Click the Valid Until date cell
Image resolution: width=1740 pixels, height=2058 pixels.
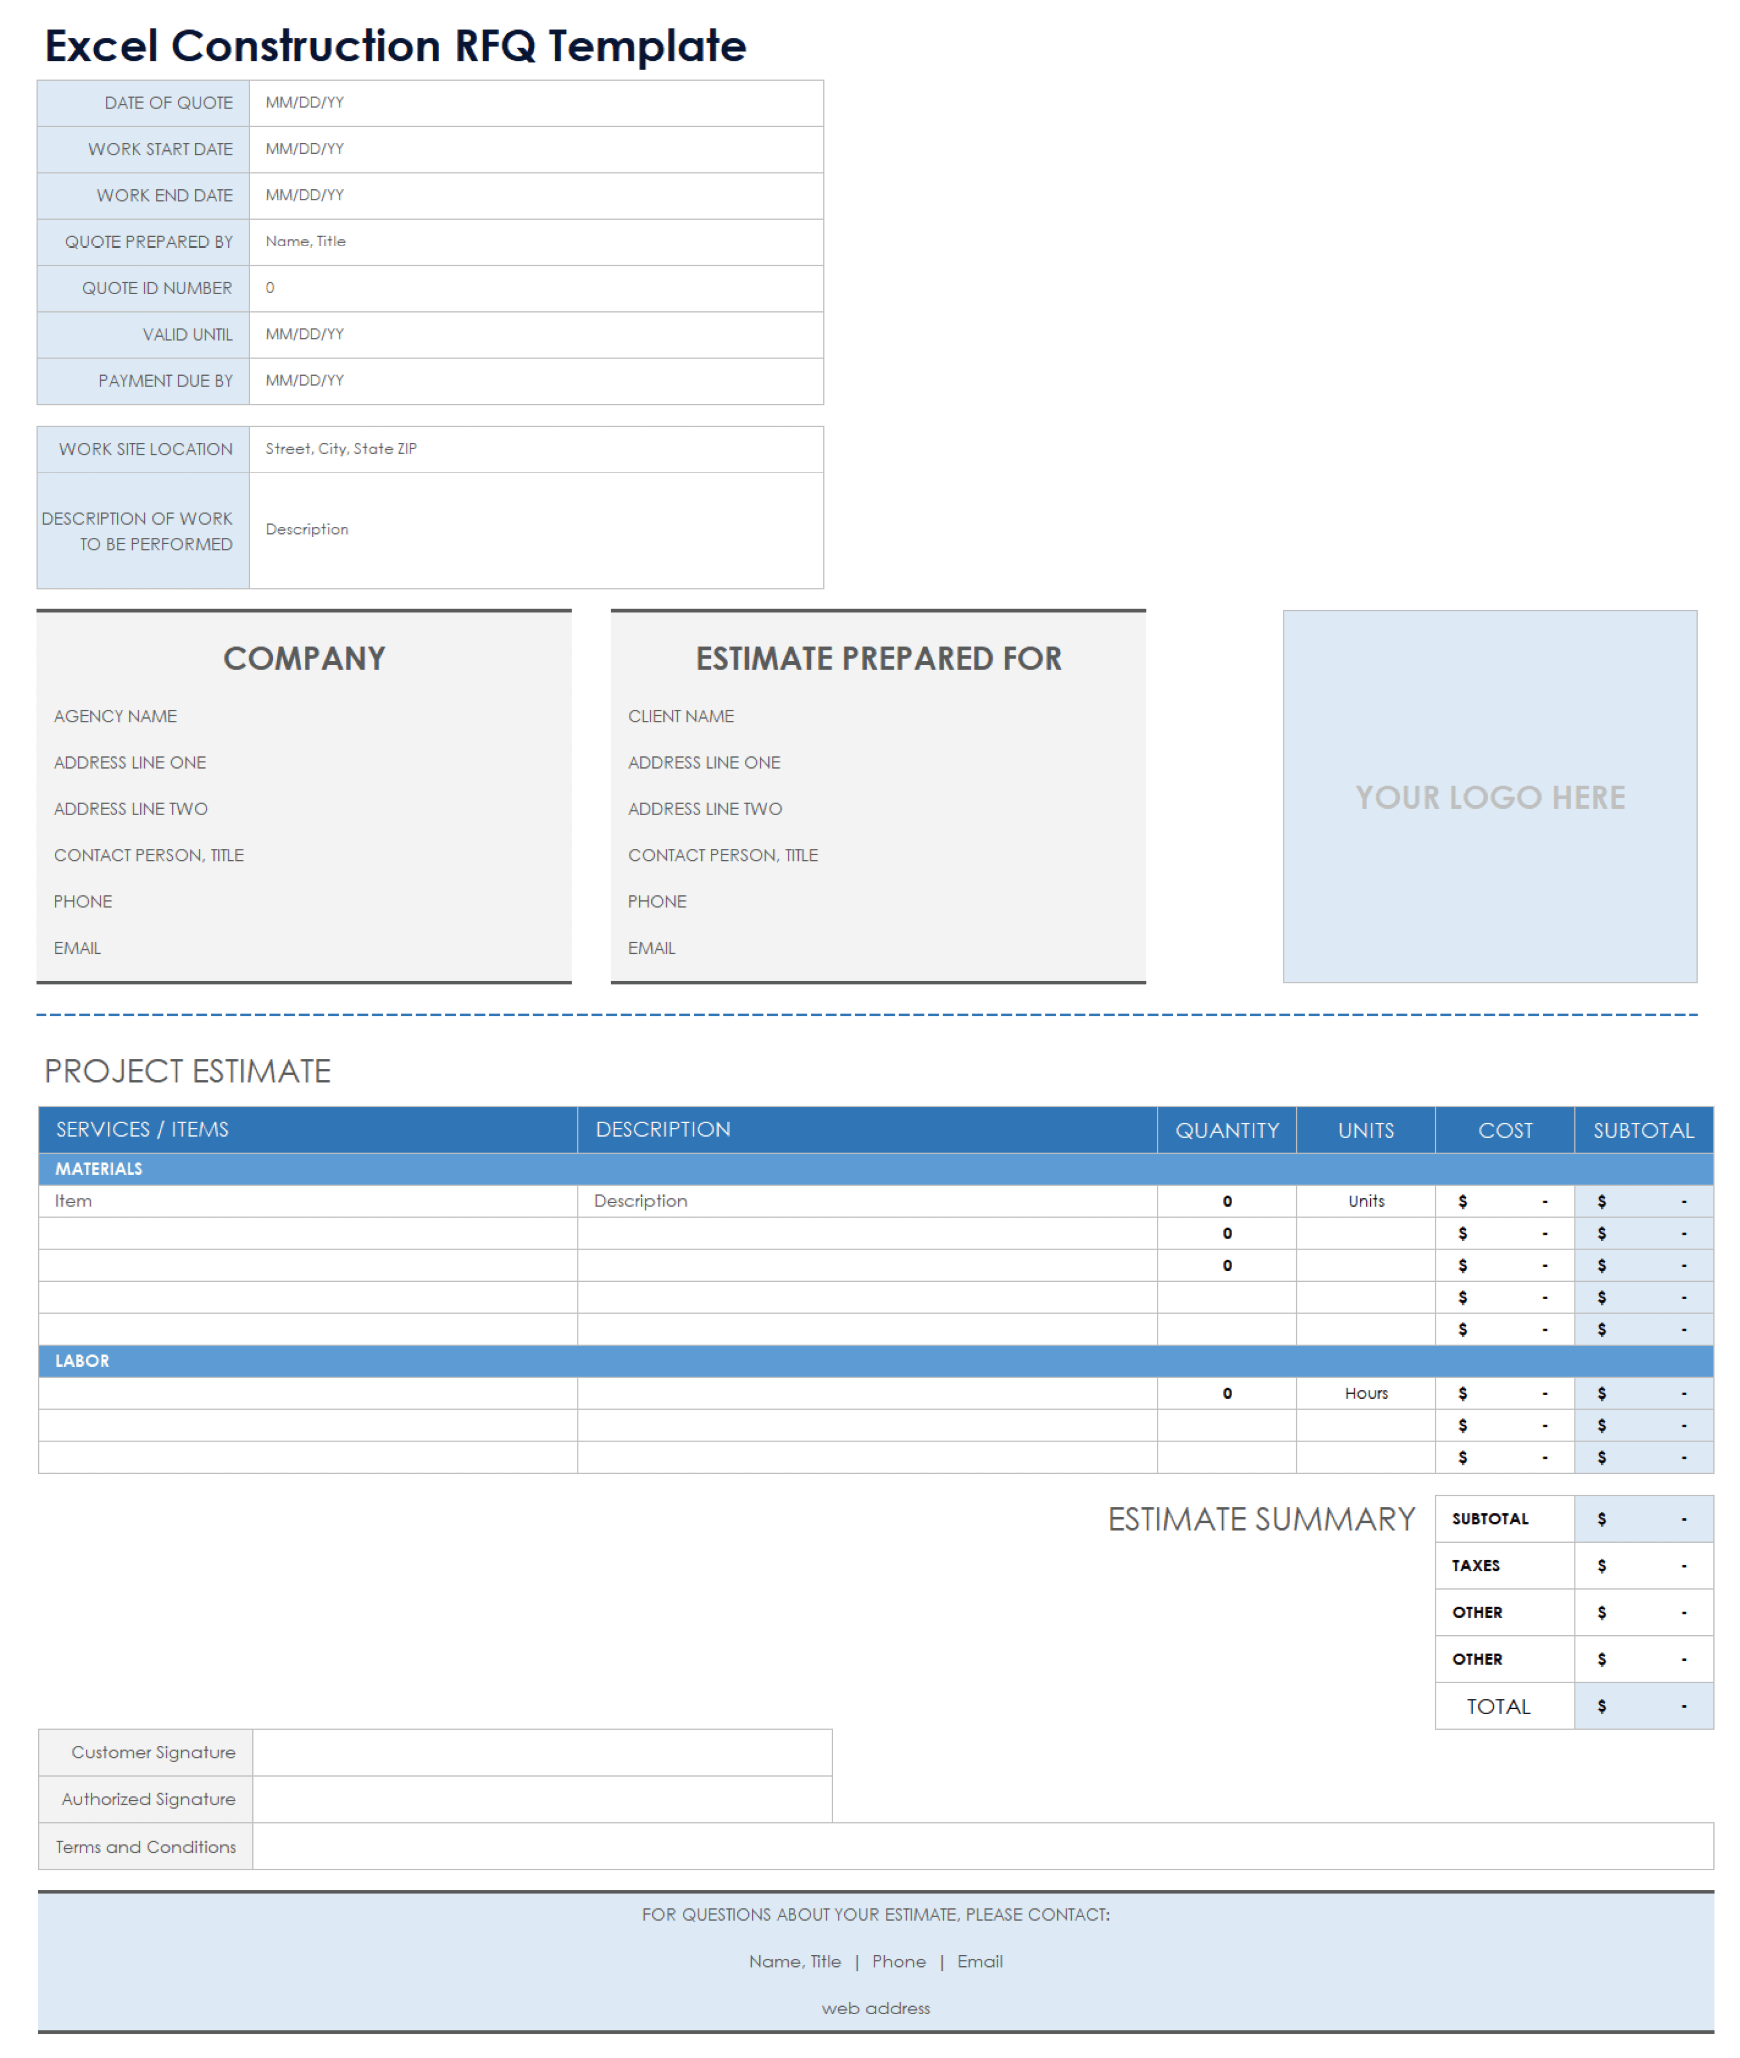536,334
